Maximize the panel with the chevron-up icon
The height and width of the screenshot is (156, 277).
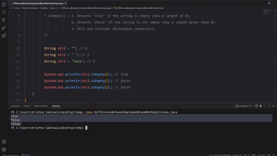pyautogui.click(x=269, y=106)
